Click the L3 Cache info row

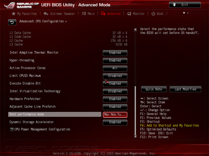tap(68, 45)
